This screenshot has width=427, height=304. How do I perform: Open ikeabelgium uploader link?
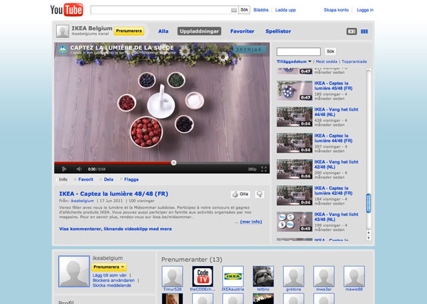click(x=82, y=201)
